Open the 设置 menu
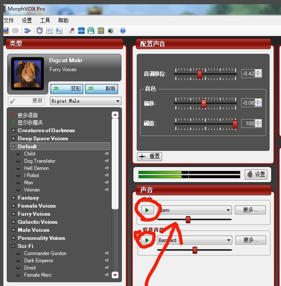The height and width of the screenshot is (286, 281). [x=27, y=20]
